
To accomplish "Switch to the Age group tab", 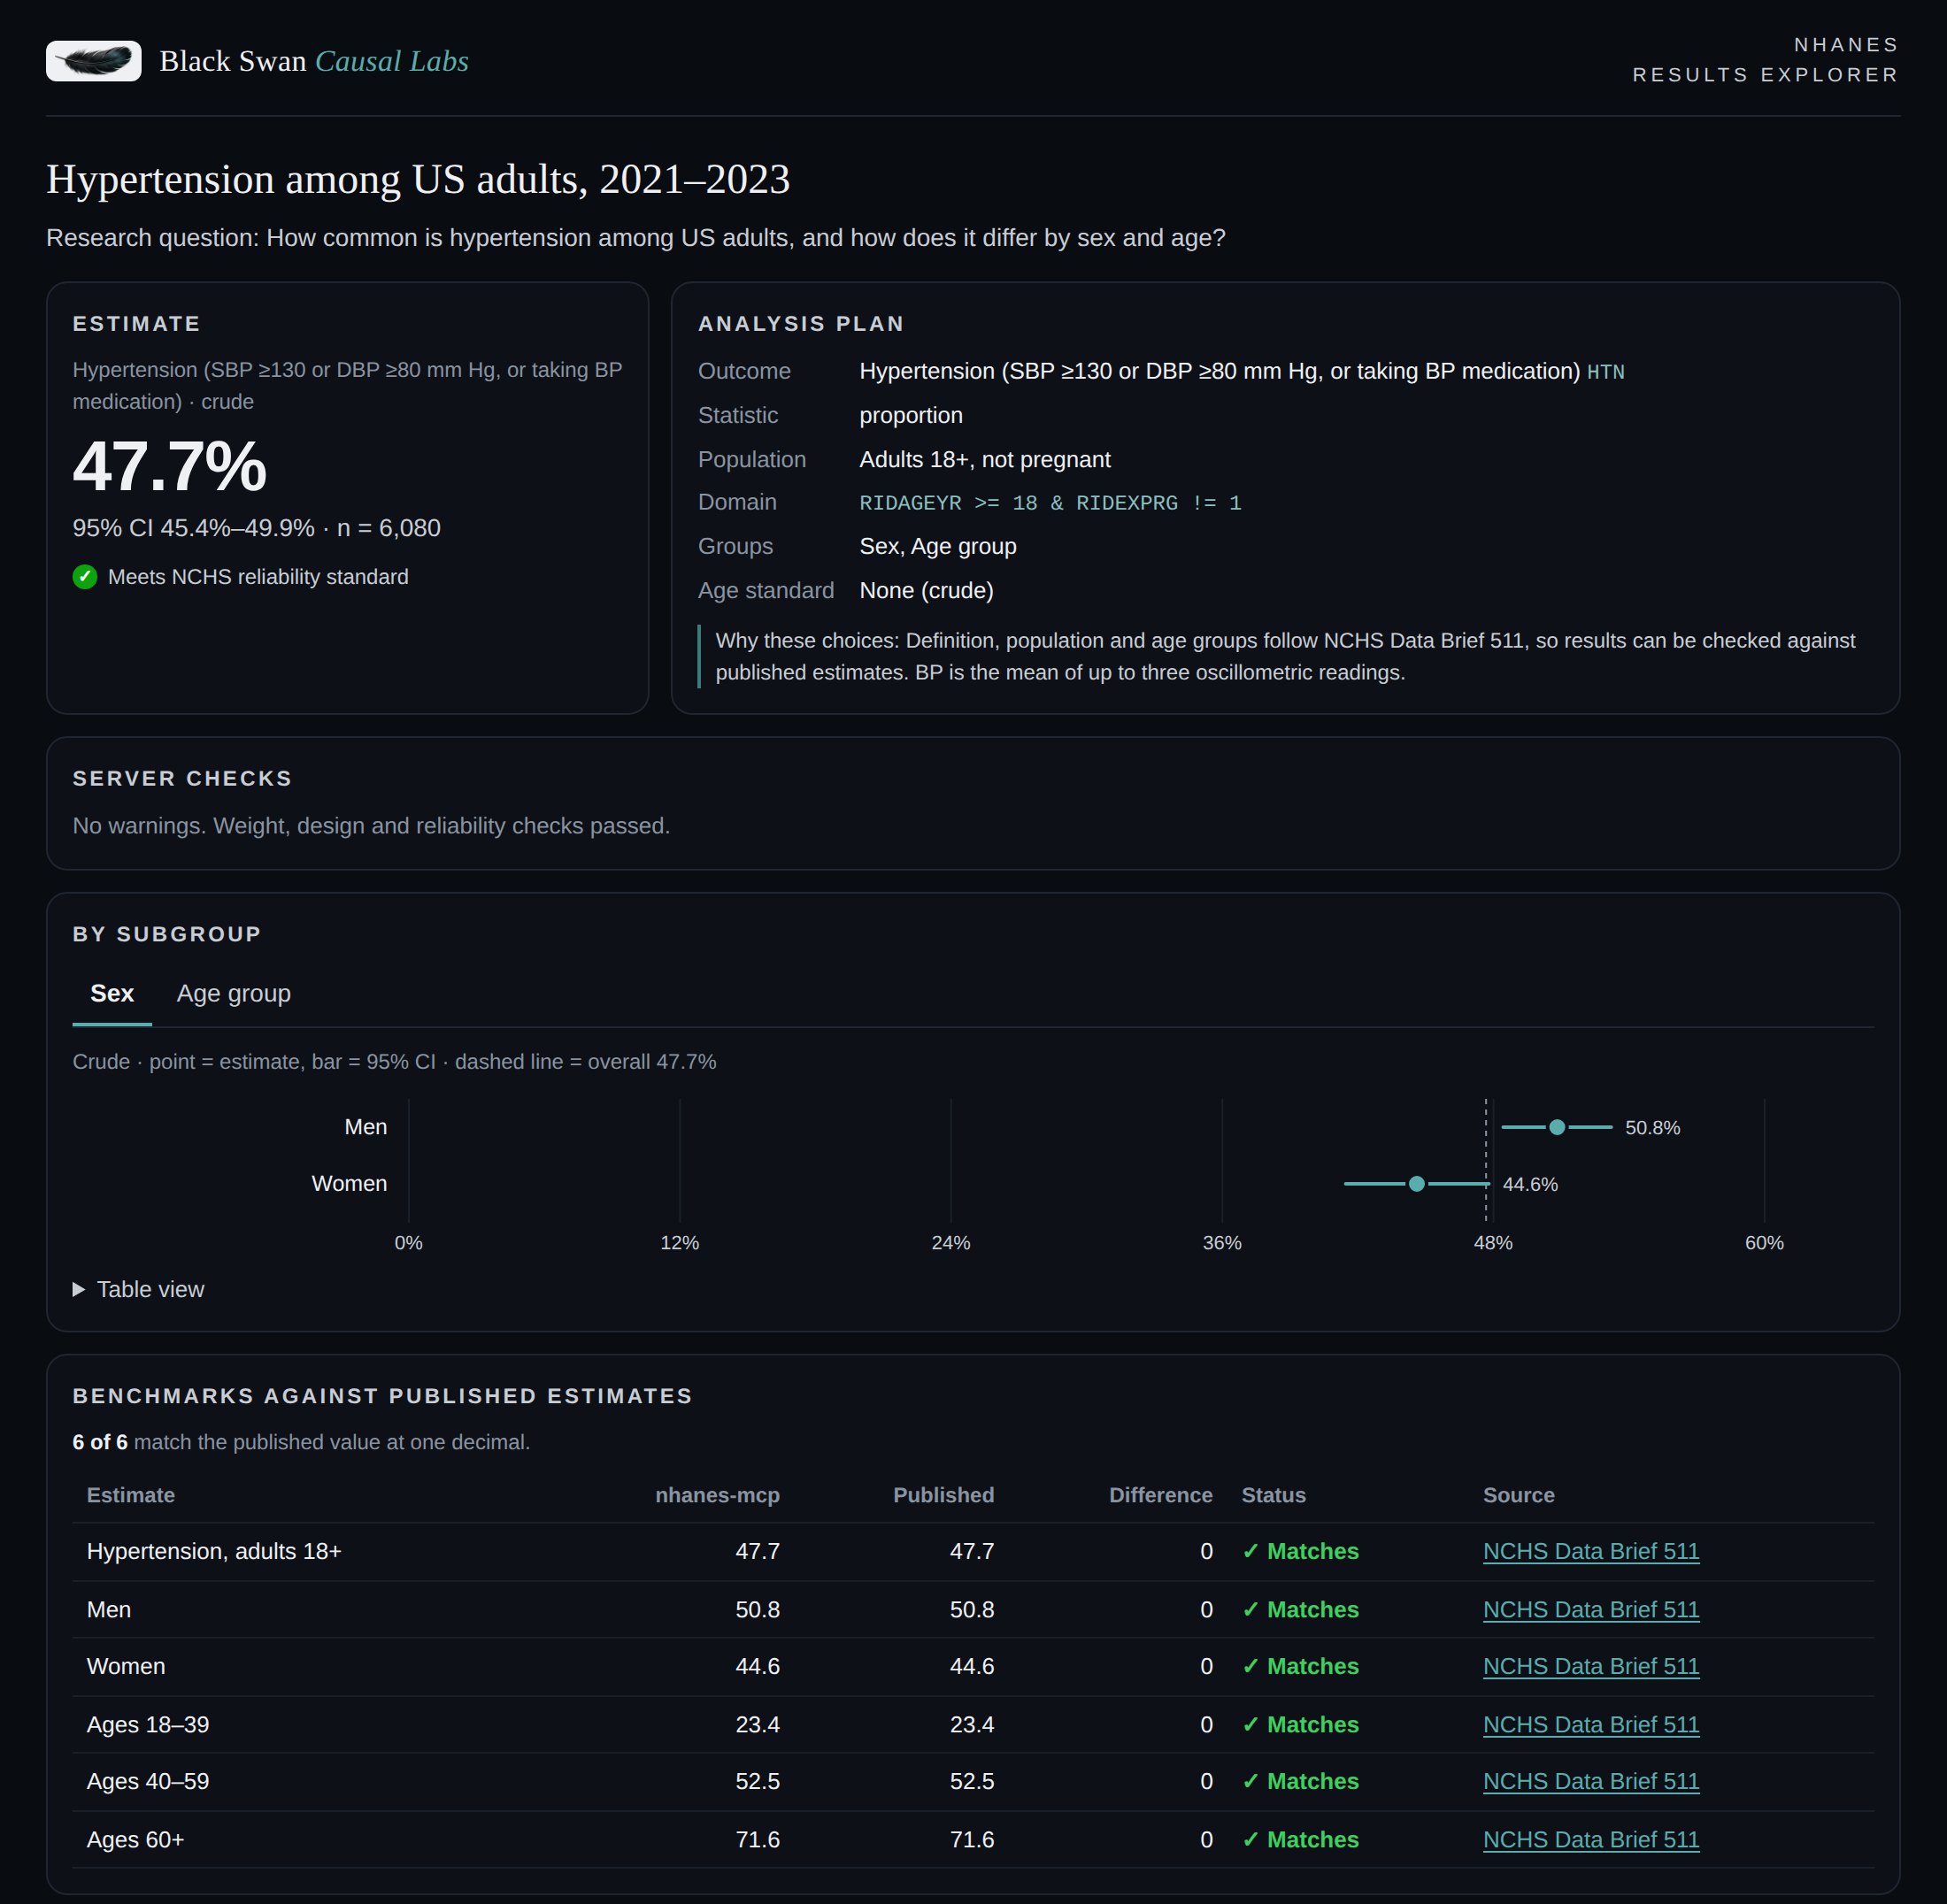I will (233, 993).
